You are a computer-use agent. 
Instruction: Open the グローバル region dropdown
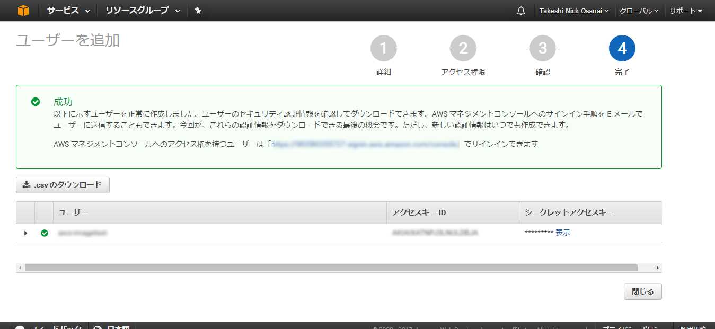(x=639, y=11)
